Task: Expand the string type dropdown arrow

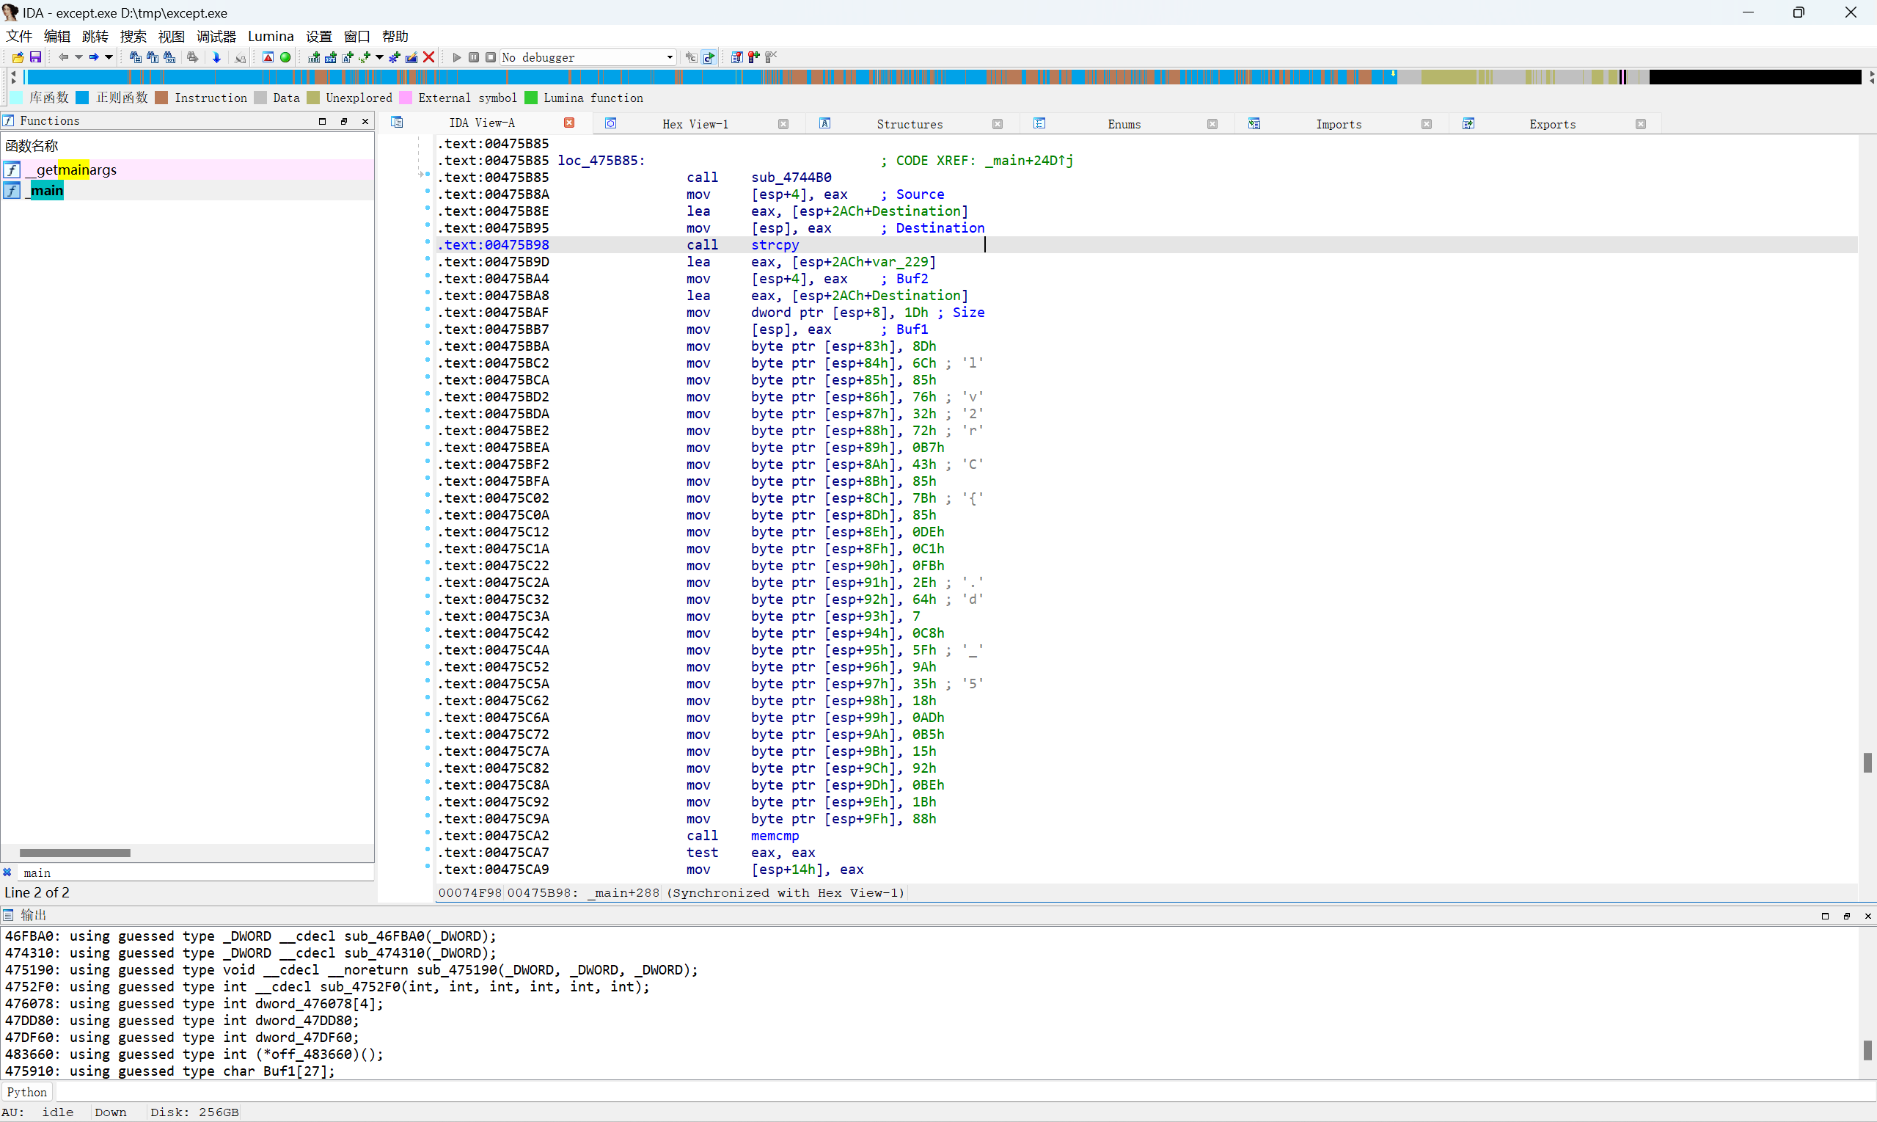Action: (x=379, y=57)
